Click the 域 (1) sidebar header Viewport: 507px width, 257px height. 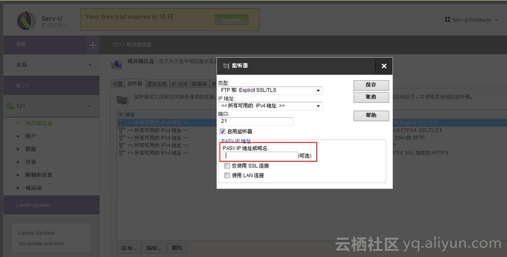(x=51, y=85)
